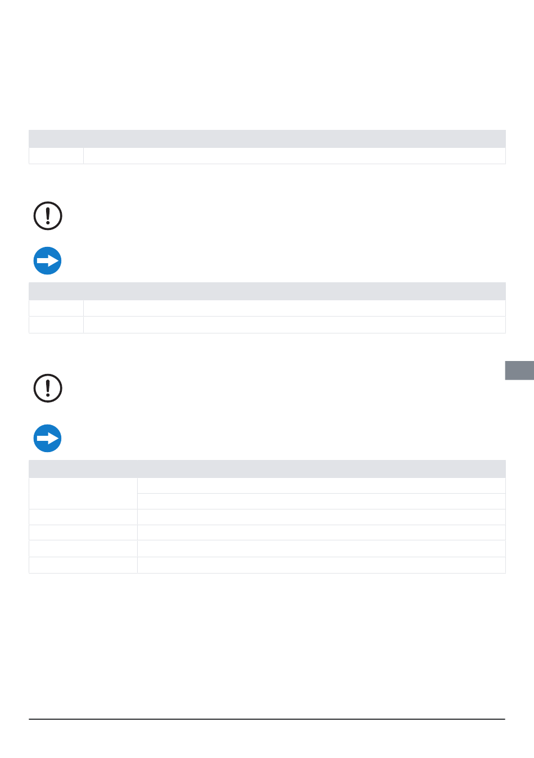Click the last table's final row left cell

[x=83, y=565]
